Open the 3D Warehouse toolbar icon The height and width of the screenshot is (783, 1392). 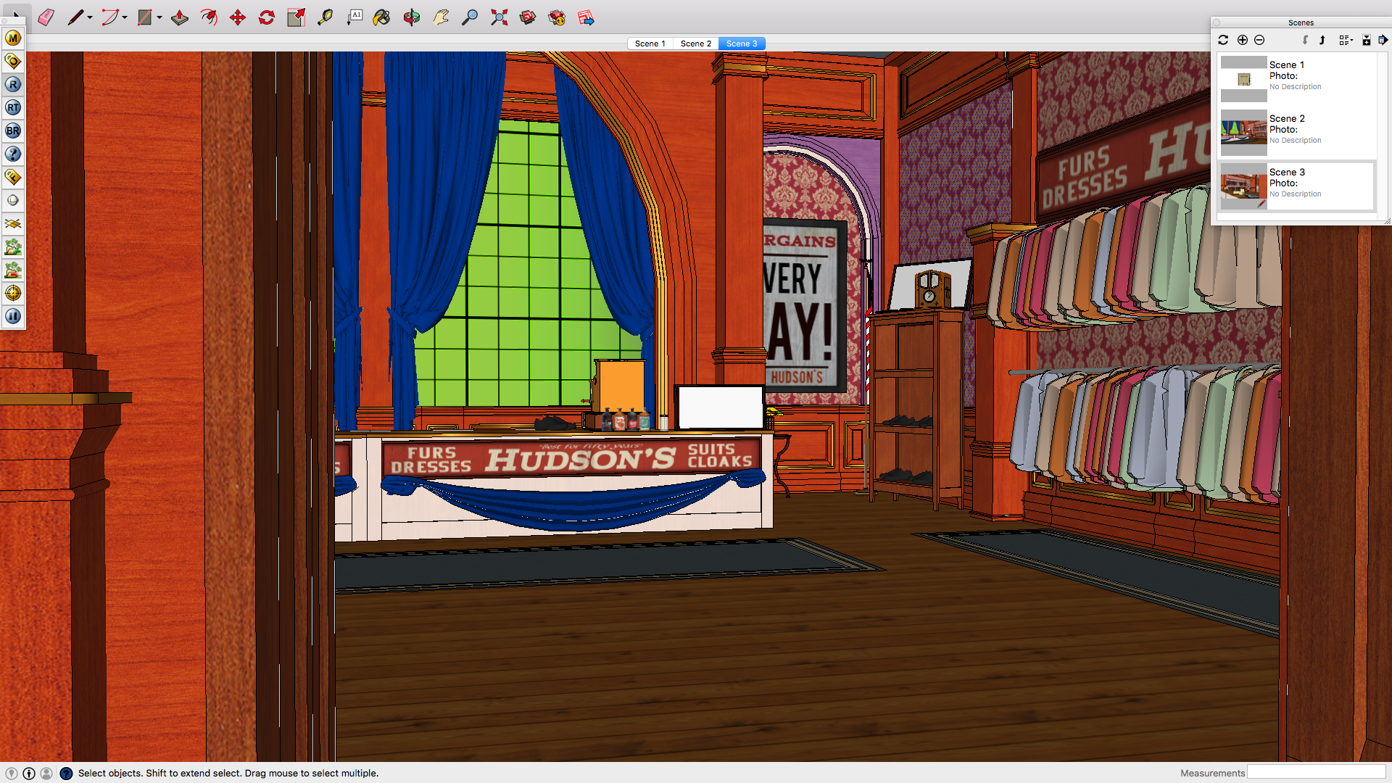click(x=528, y=17)
